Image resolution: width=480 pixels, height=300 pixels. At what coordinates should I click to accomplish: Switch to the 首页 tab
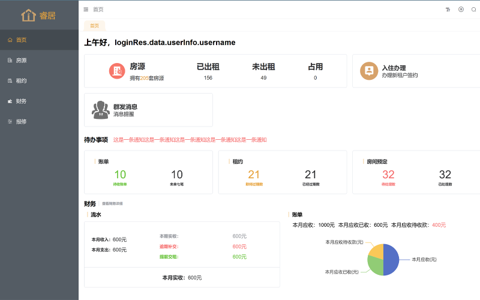(x=94, y=26)
